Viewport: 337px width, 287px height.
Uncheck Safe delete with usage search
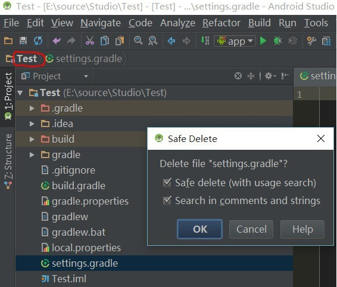click(167, 183)
